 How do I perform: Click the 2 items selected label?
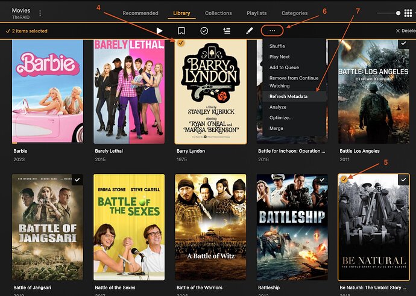(x=27, y=31)
